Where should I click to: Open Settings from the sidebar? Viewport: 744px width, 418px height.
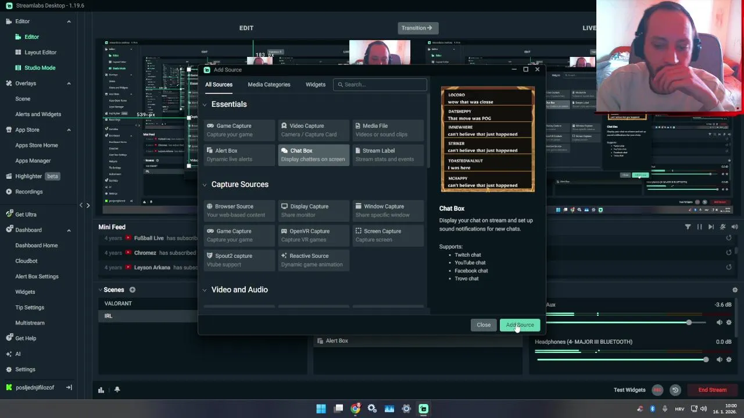(x=25, y=369)
